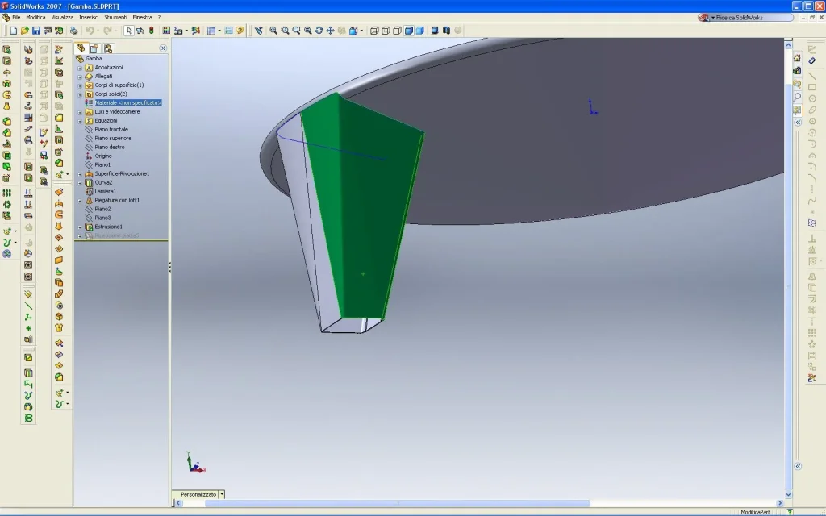Expand the Corpi di superficie(1) node

coord(80,85)
